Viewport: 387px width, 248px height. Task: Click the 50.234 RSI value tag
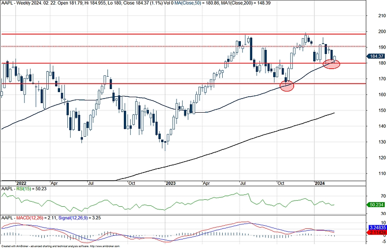(376, 205)
